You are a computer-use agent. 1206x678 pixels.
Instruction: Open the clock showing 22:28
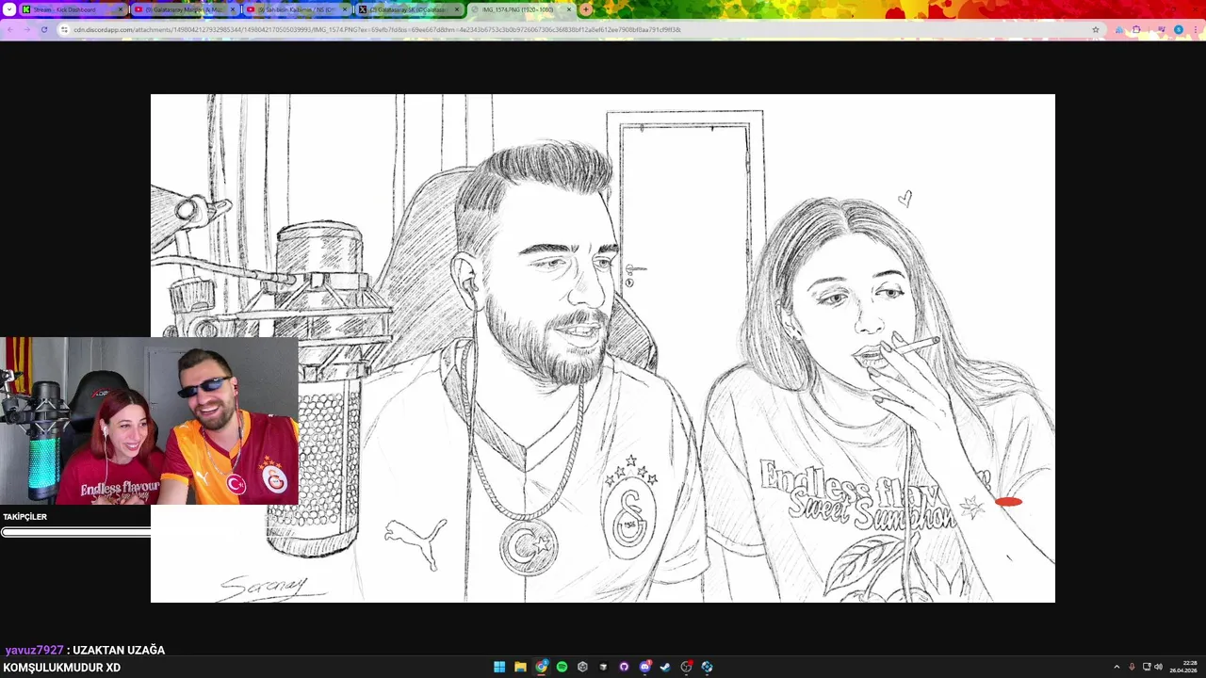pos(1183,667)
